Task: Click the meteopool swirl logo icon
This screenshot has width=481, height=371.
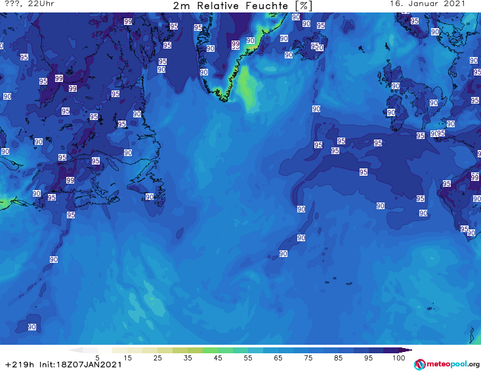Action: tap(419, 364)
